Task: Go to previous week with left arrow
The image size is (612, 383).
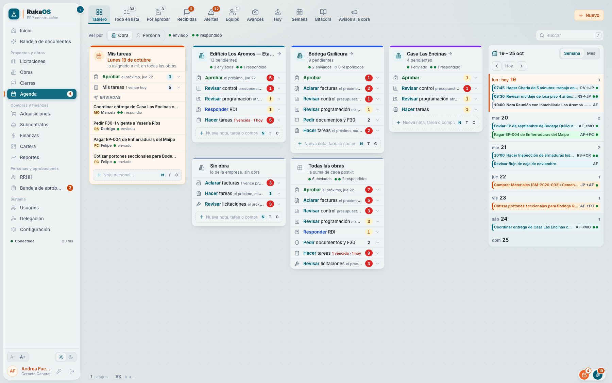Action: (x=497, y=66)
